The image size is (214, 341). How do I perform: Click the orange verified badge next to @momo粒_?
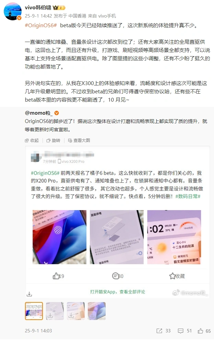tap(57, 113)
